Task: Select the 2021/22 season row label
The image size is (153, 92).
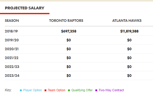Action: tap(12, 58)
